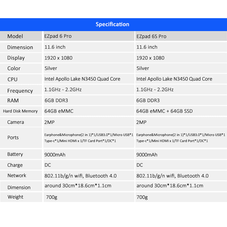Viewport: 227px width, 227px height.
Task: Click the Network row label
Action: click(17, 176)
